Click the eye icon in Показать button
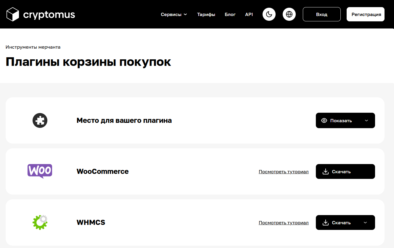Image resolution: width=394 pixels, height=248 pixels. point(324,120)
